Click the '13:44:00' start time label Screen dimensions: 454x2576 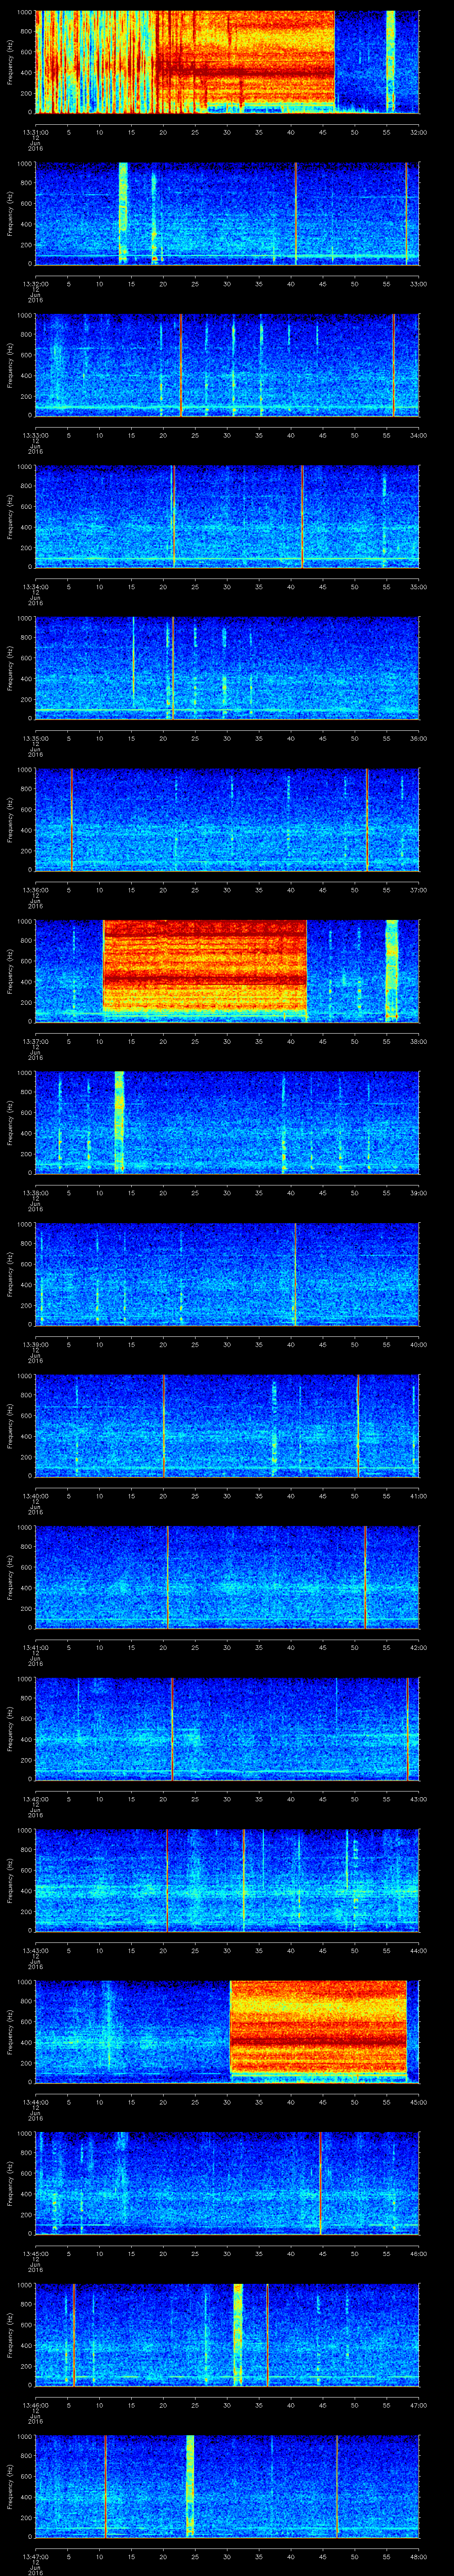[35, 2101]
